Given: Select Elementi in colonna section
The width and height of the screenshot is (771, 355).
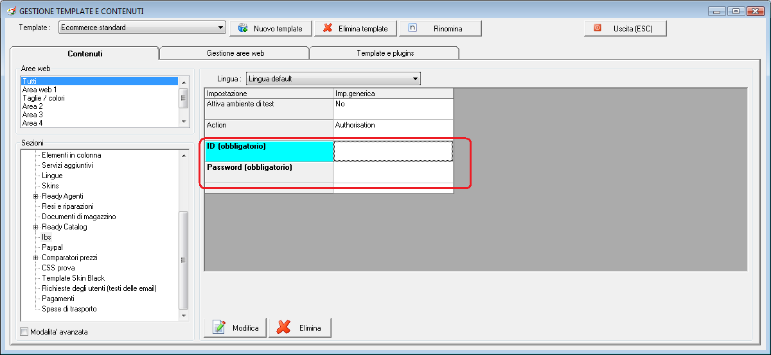Looking at the screenshot, I should 71,155.
